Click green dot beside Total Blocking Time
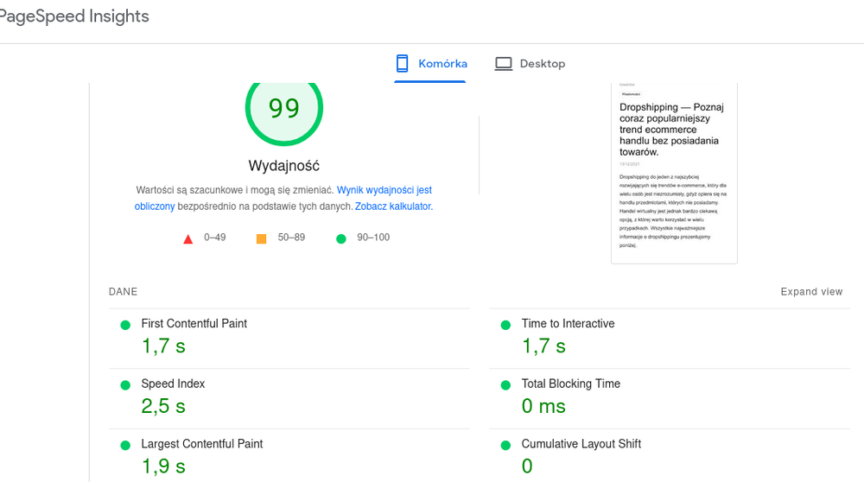 (505, 384)
